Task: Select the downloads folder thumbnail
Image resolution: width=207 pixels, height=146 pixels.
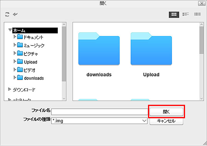Action: [99, 49]
